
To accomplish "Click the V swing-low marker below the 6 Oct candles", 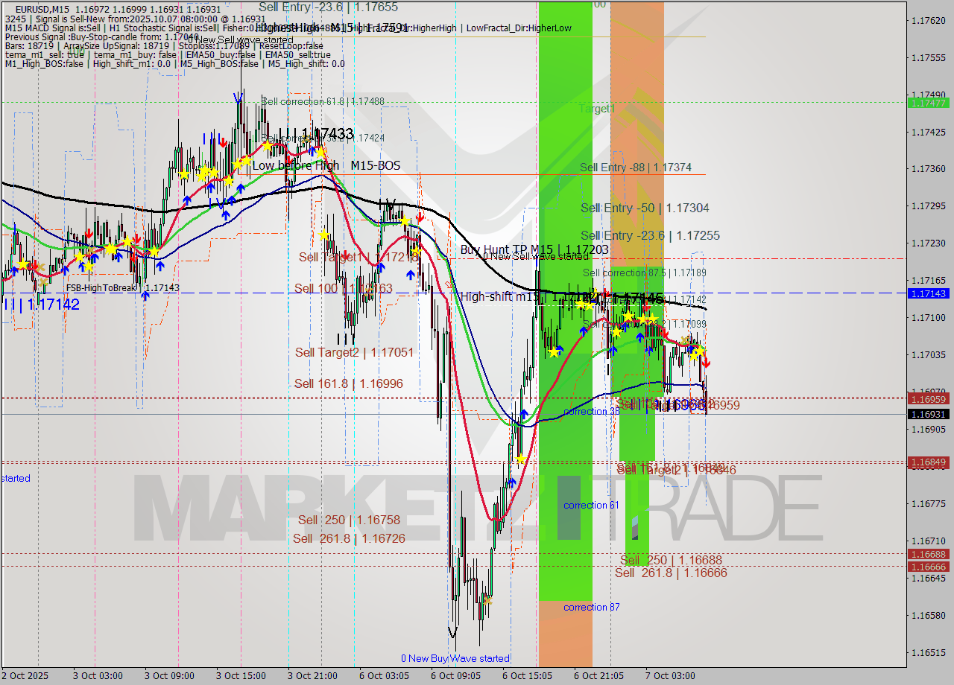I will [453, 631].
